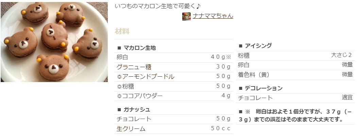Open the bear macaron recipe photo
This screenshot has height=138, width=358.
(54, 42)
